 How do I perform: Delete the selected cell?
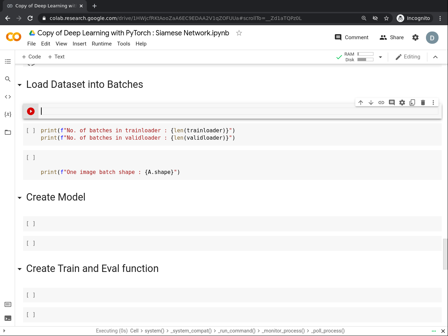423,103
